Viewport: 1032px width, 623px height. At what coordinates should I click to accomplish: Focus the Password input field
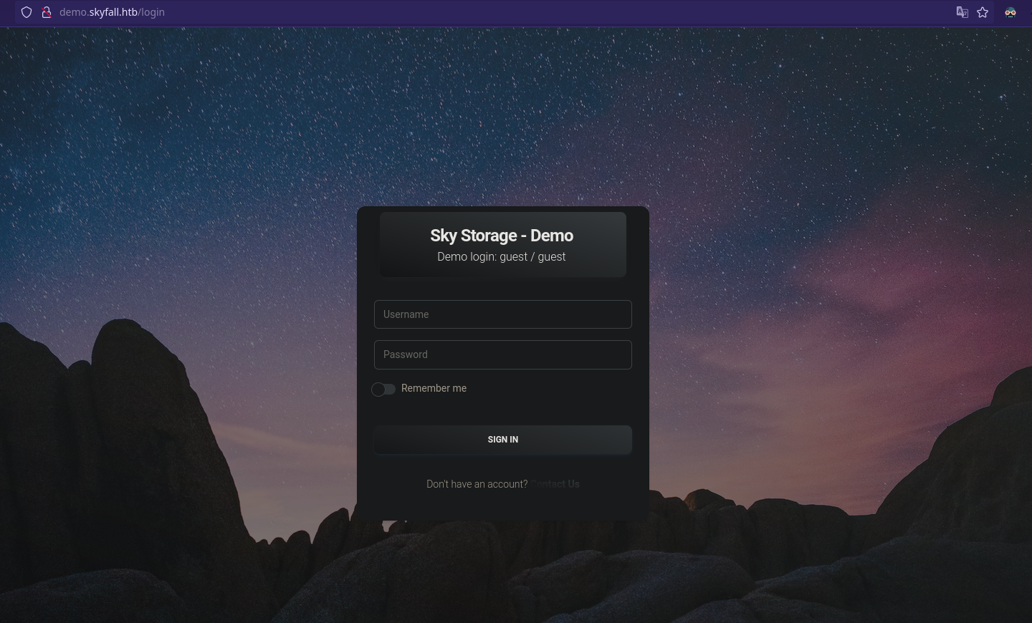click(x=502, y=354)
